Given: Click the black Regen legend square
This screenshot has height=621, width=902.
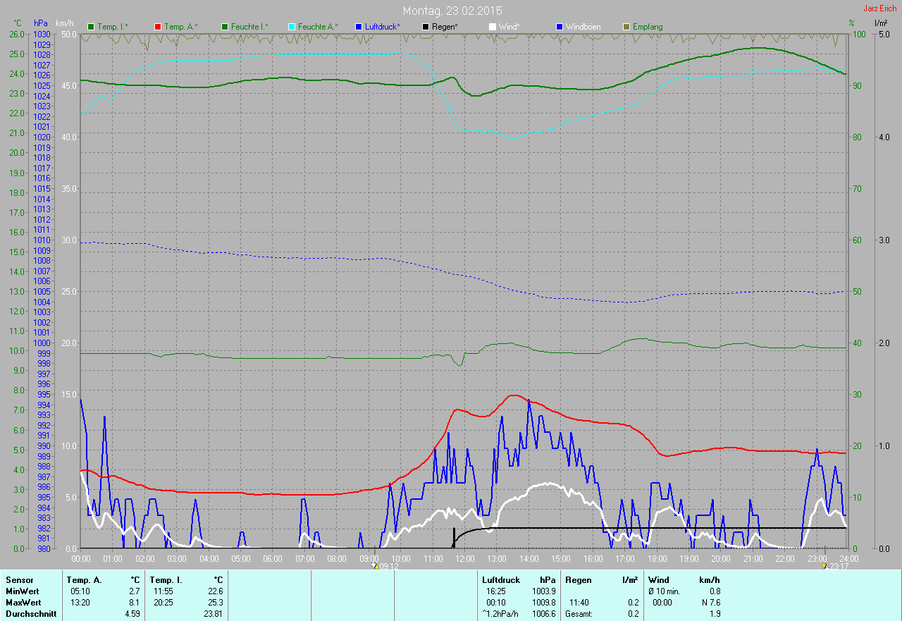Looking at the screenshot, I should point(426,27).
